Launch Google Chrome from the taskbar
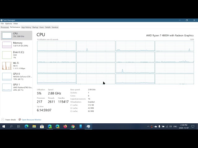This screenshot has height=148, width=198. [73, 126]
